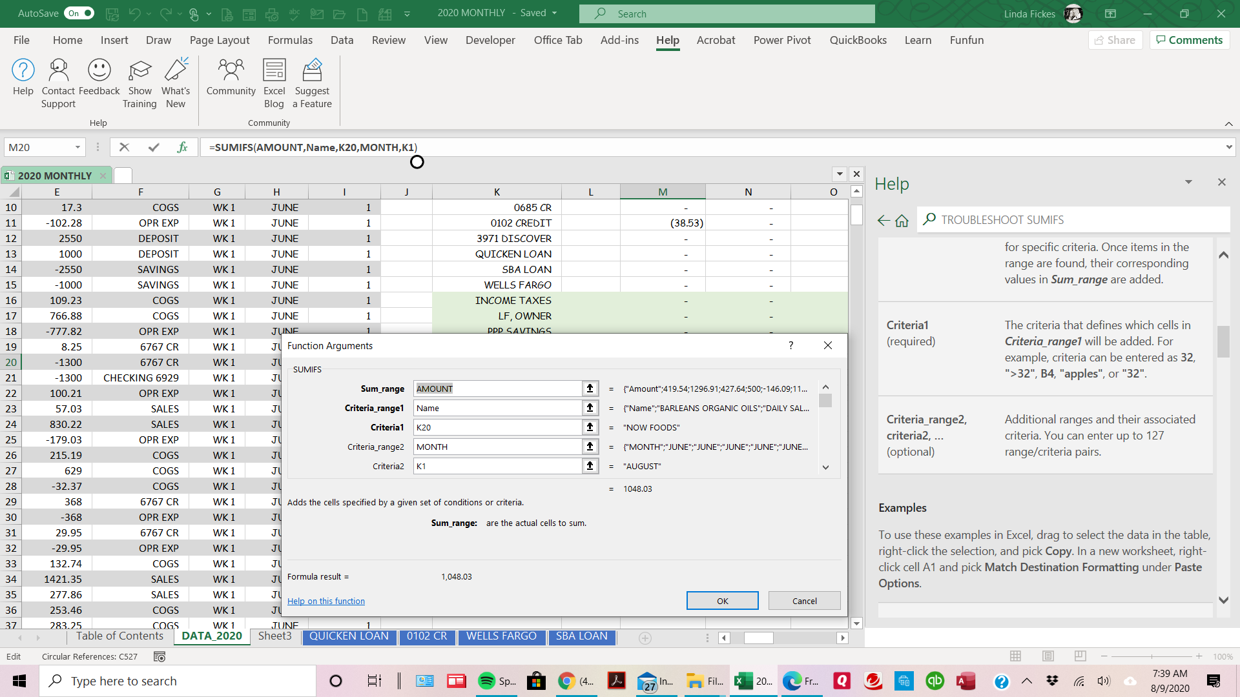Image resolution: width=1240 pixels, height=697 pixels.
Task: Expand the Name Box dropdown
Action: pos(77,147)
